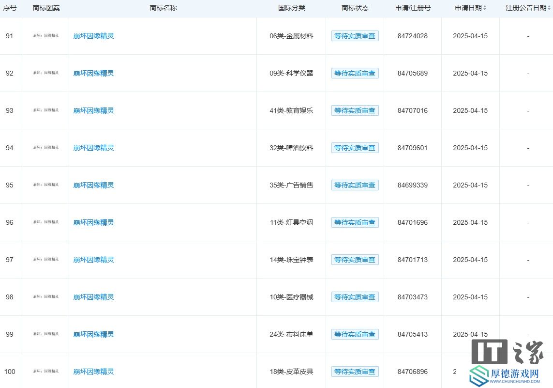Open 崩坏因缘精灵 link in row 92
553x388 pixels.
(93, 74)
